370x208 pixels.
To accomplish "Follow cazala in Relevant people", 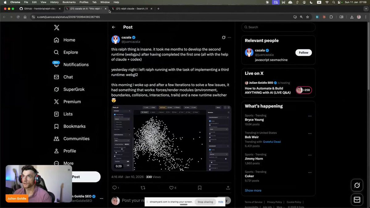I will pos(303,52).
